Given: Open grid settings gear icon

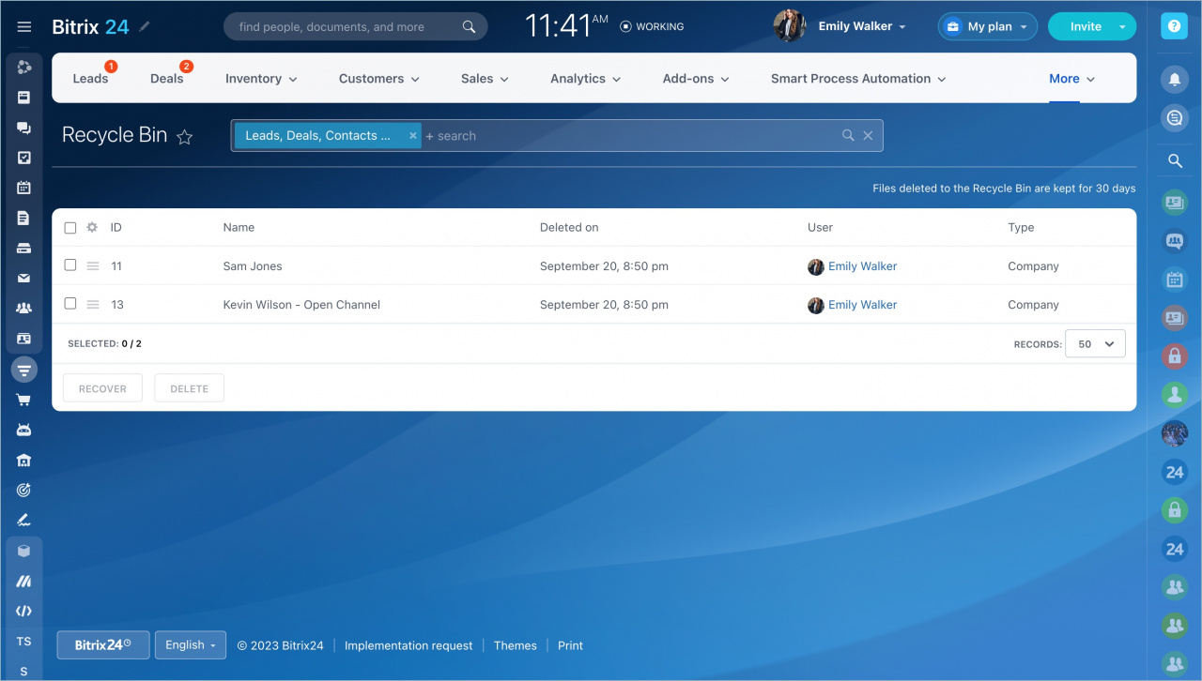Looking at the screenshot, I should pos(92,227).
